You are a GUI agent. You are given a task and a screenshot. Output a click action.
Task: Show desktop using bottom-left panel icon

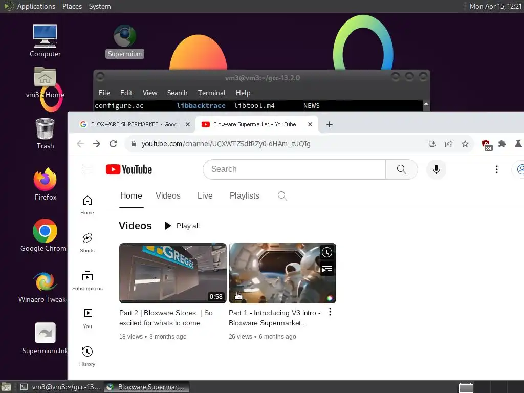click(6, 387)
